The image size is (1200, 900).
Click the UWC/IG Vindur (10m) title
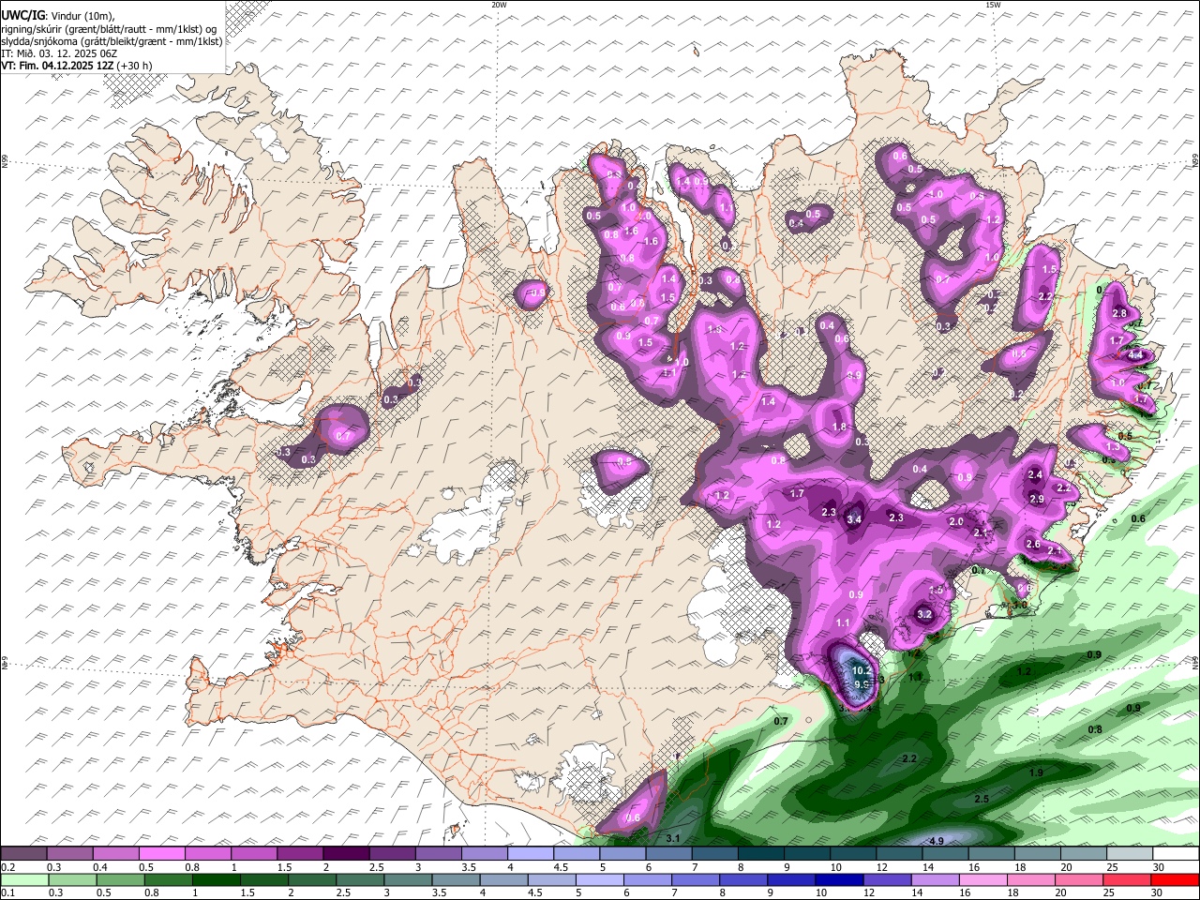click(58, 16)
